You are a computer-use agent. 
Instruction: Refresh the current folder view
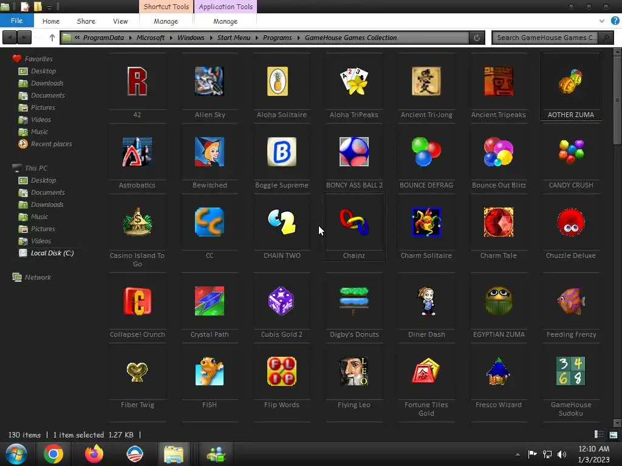pos(477,38)
